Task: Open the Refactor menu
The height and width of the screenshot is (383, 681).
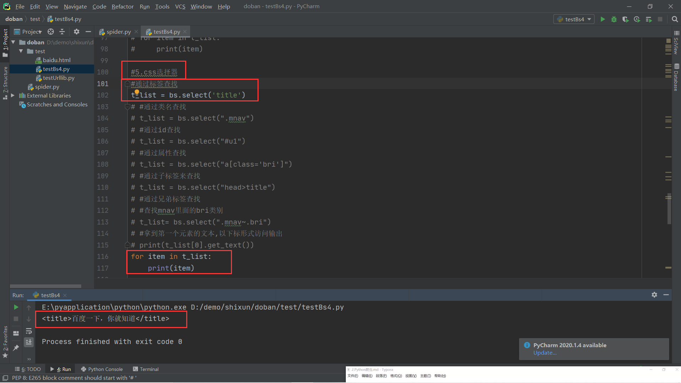Action: [x=122, y=6]
